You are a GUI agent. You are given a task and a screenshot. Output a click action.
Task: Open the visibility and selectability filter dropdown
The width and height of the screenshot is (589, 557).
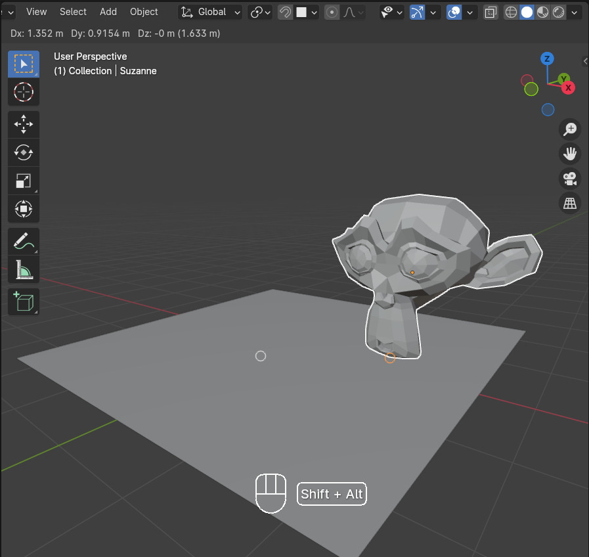391,12
